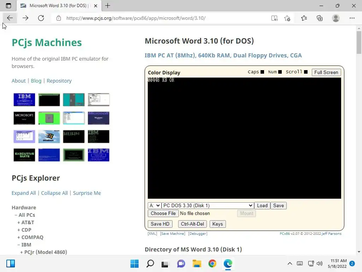Open File Explorer from the taskbar
The height and width of the screenshot is (272, 362).
pyautogui.click(x=197, y=263)
